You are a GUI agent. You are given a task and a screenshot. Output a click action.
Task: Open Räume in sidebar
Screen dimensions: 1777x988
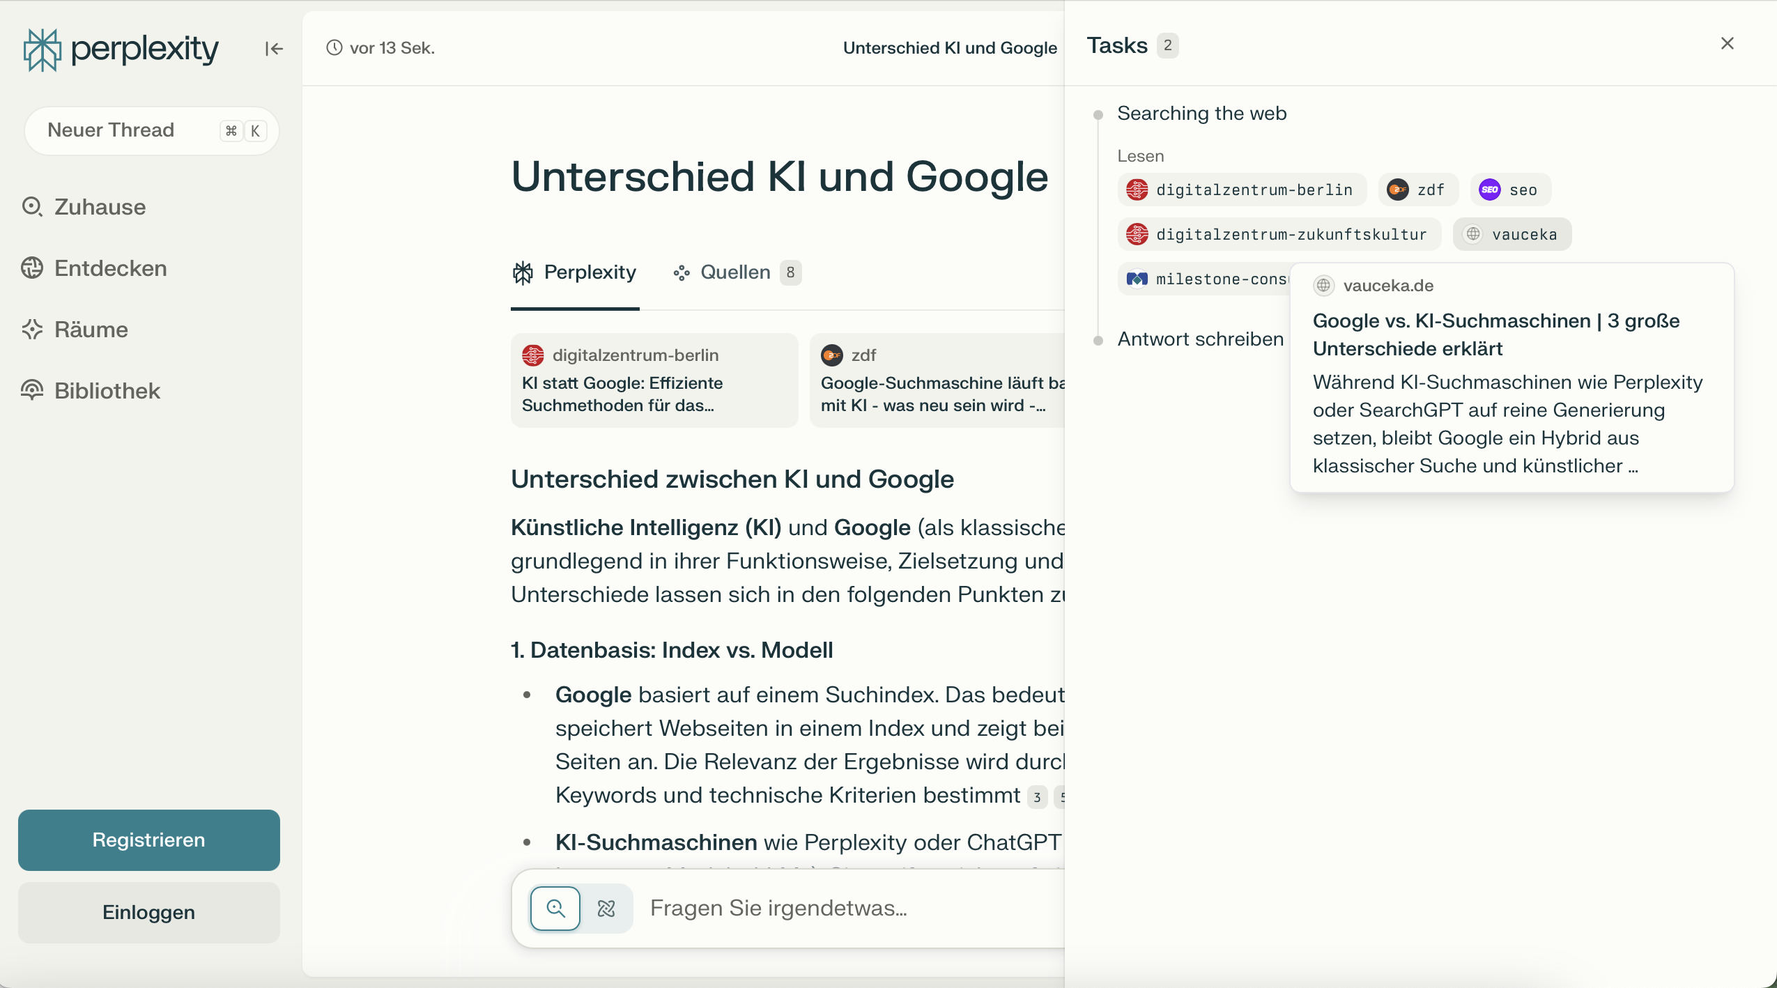(75, 330)
